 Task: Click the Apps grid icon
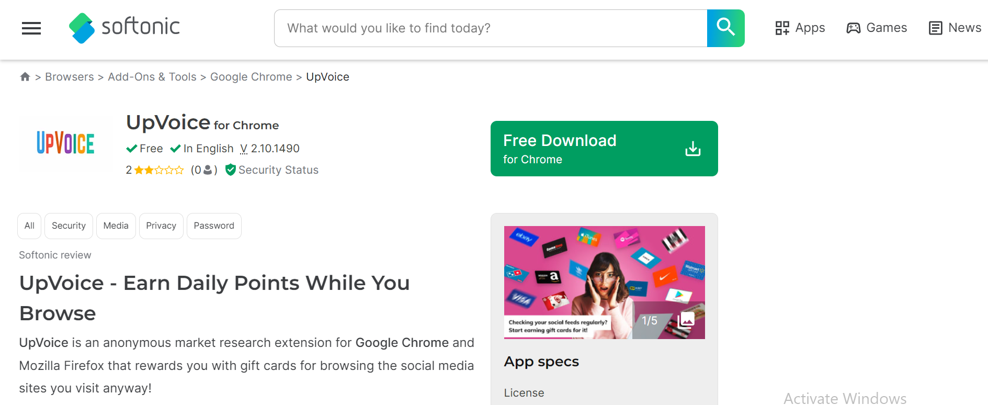[782, 28]
